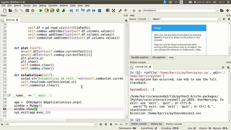
Task: Click the save all files icon
Action: coord(22,10)
